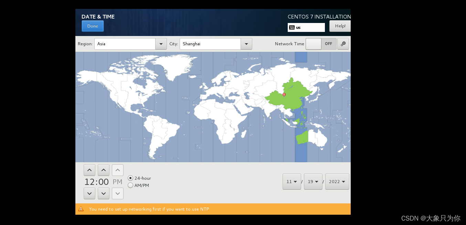Increase the hour with up arrow
The height and width of the screenshot is (225, 466).
coord(89,170)
